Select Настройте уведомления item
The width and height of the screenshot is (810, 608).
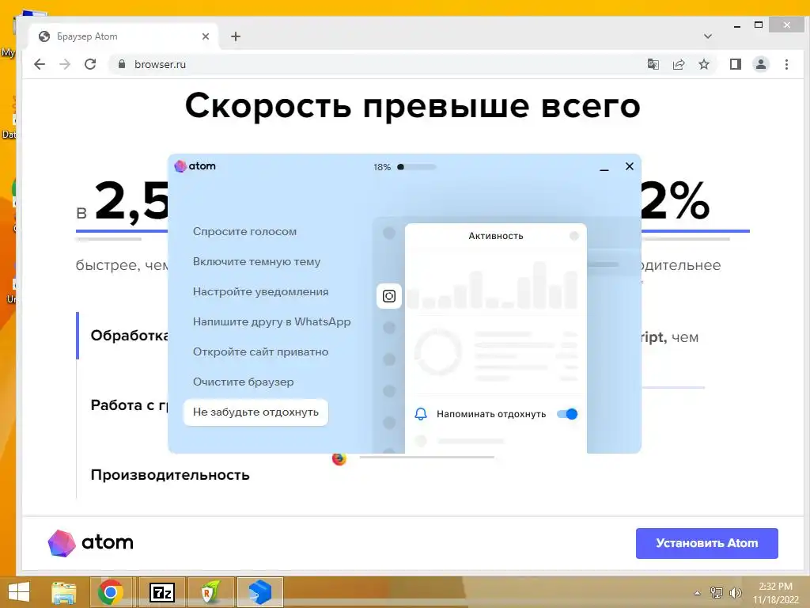[x=261, y=291]
